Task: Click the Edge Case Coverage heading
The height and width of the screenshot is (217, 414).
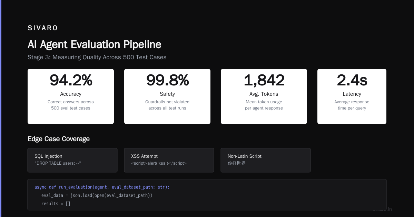Action: coord(59,139)
